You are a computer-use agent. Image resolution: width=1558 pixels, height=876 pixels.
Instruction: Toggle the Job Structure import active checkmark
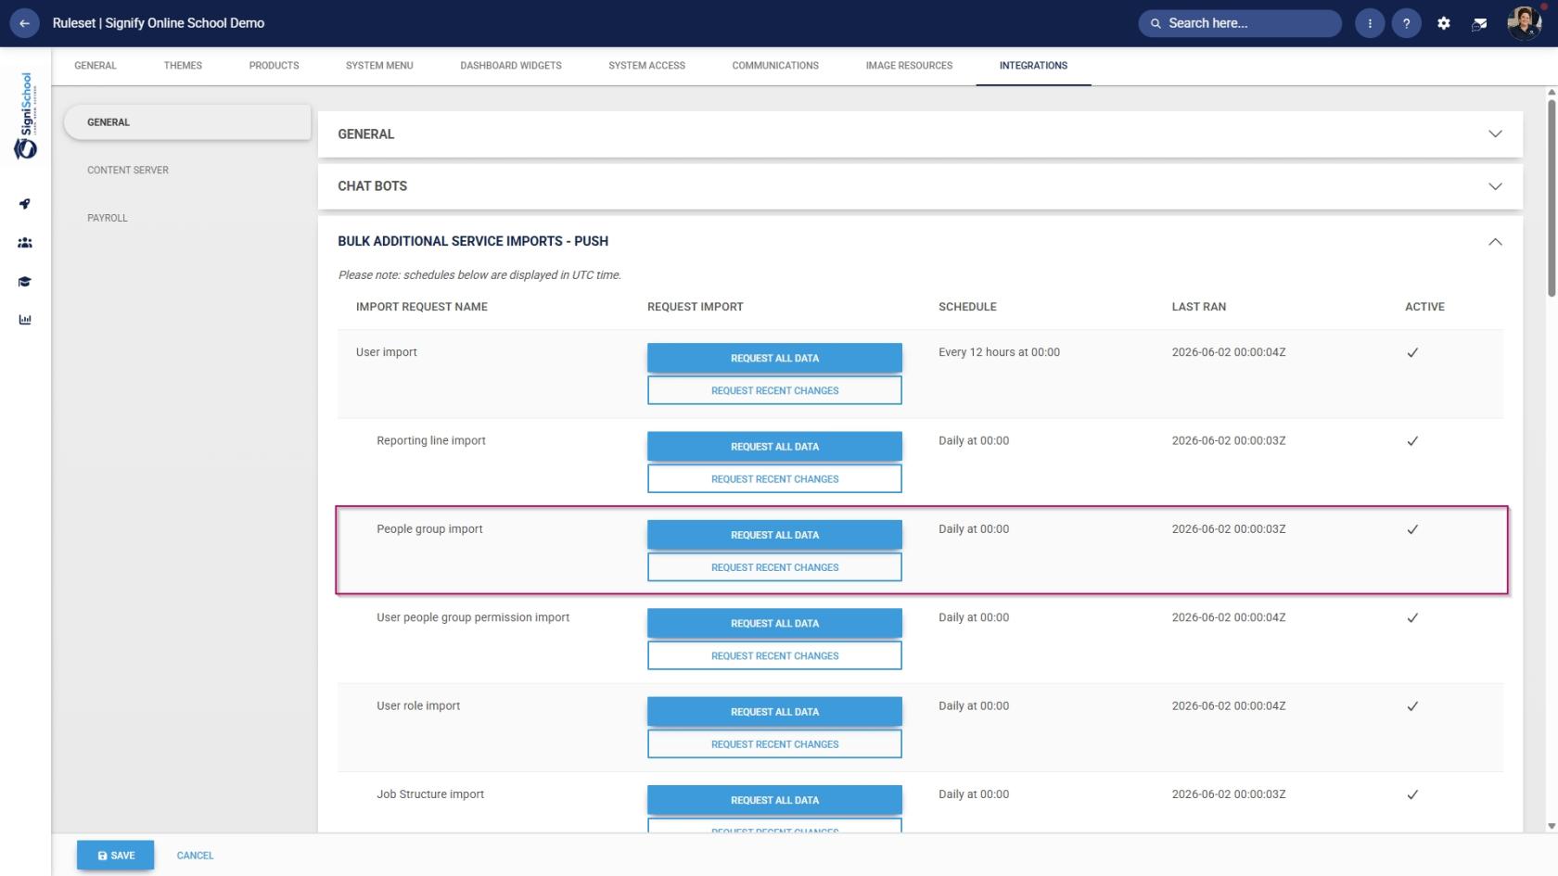coord(1412,794)
